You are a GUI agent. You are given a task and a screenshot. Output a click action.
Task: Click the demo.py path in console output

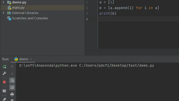pos(117,65)
